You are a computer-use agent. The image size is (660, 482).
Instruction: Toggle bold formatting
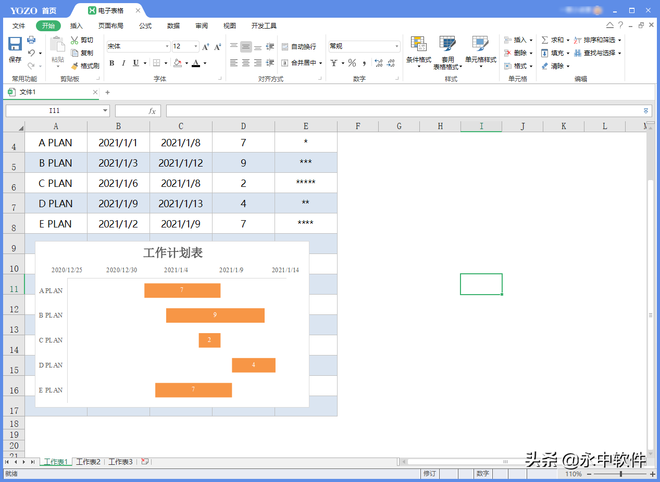111,63
